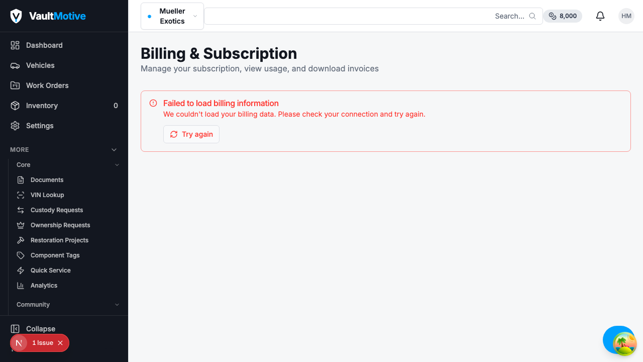Image resolution: width=643 pixels, height=362 pixels.
Task: Click the Try again button
Action: tap(191, 134)
